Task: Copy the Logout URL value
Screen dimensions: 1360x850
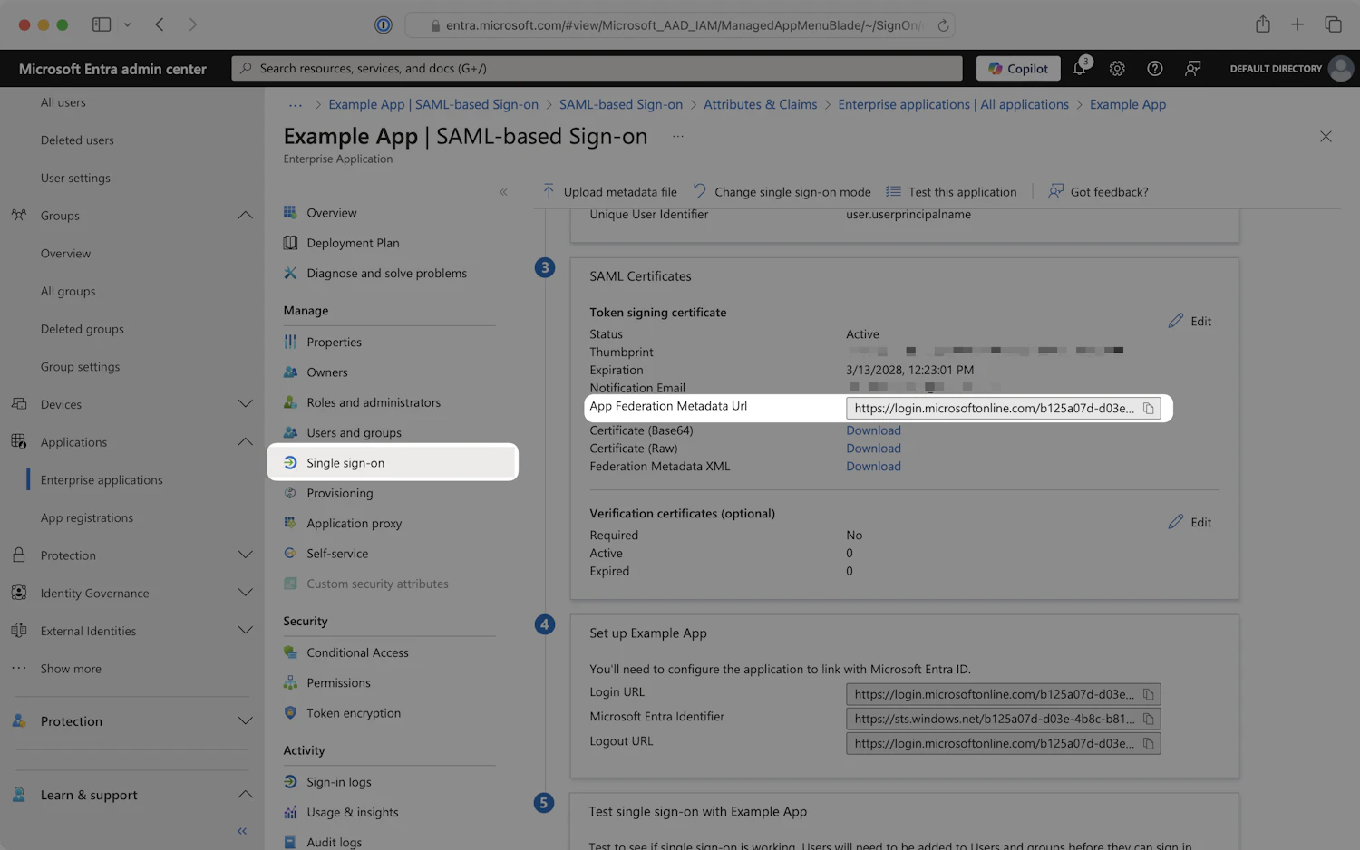Action: tap(1148, 743)
